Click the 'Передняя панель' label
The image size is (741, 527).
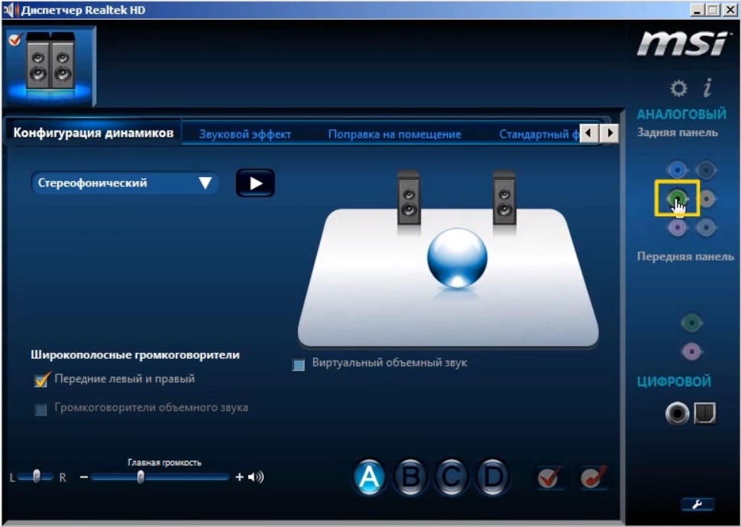[685, 256]
